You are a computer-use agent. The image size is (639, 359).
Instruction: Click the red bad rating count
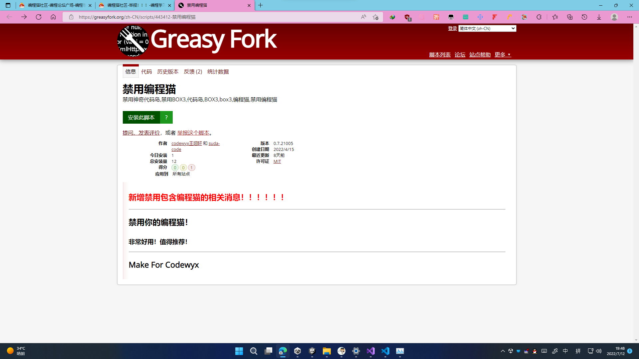192,168
